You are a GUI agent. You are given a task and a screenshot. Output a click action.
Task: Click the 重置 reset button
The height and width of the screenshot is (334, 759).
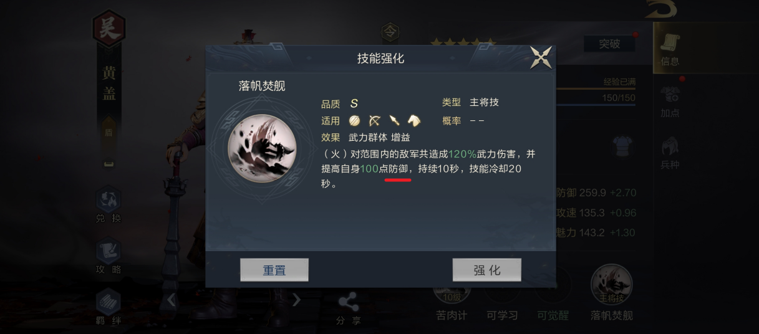click(x=274, y=270)
